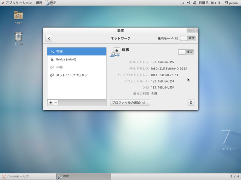Screen dimensions: 241x180
Task: Click the last used value 今日
Action: [x=154, y=94]
